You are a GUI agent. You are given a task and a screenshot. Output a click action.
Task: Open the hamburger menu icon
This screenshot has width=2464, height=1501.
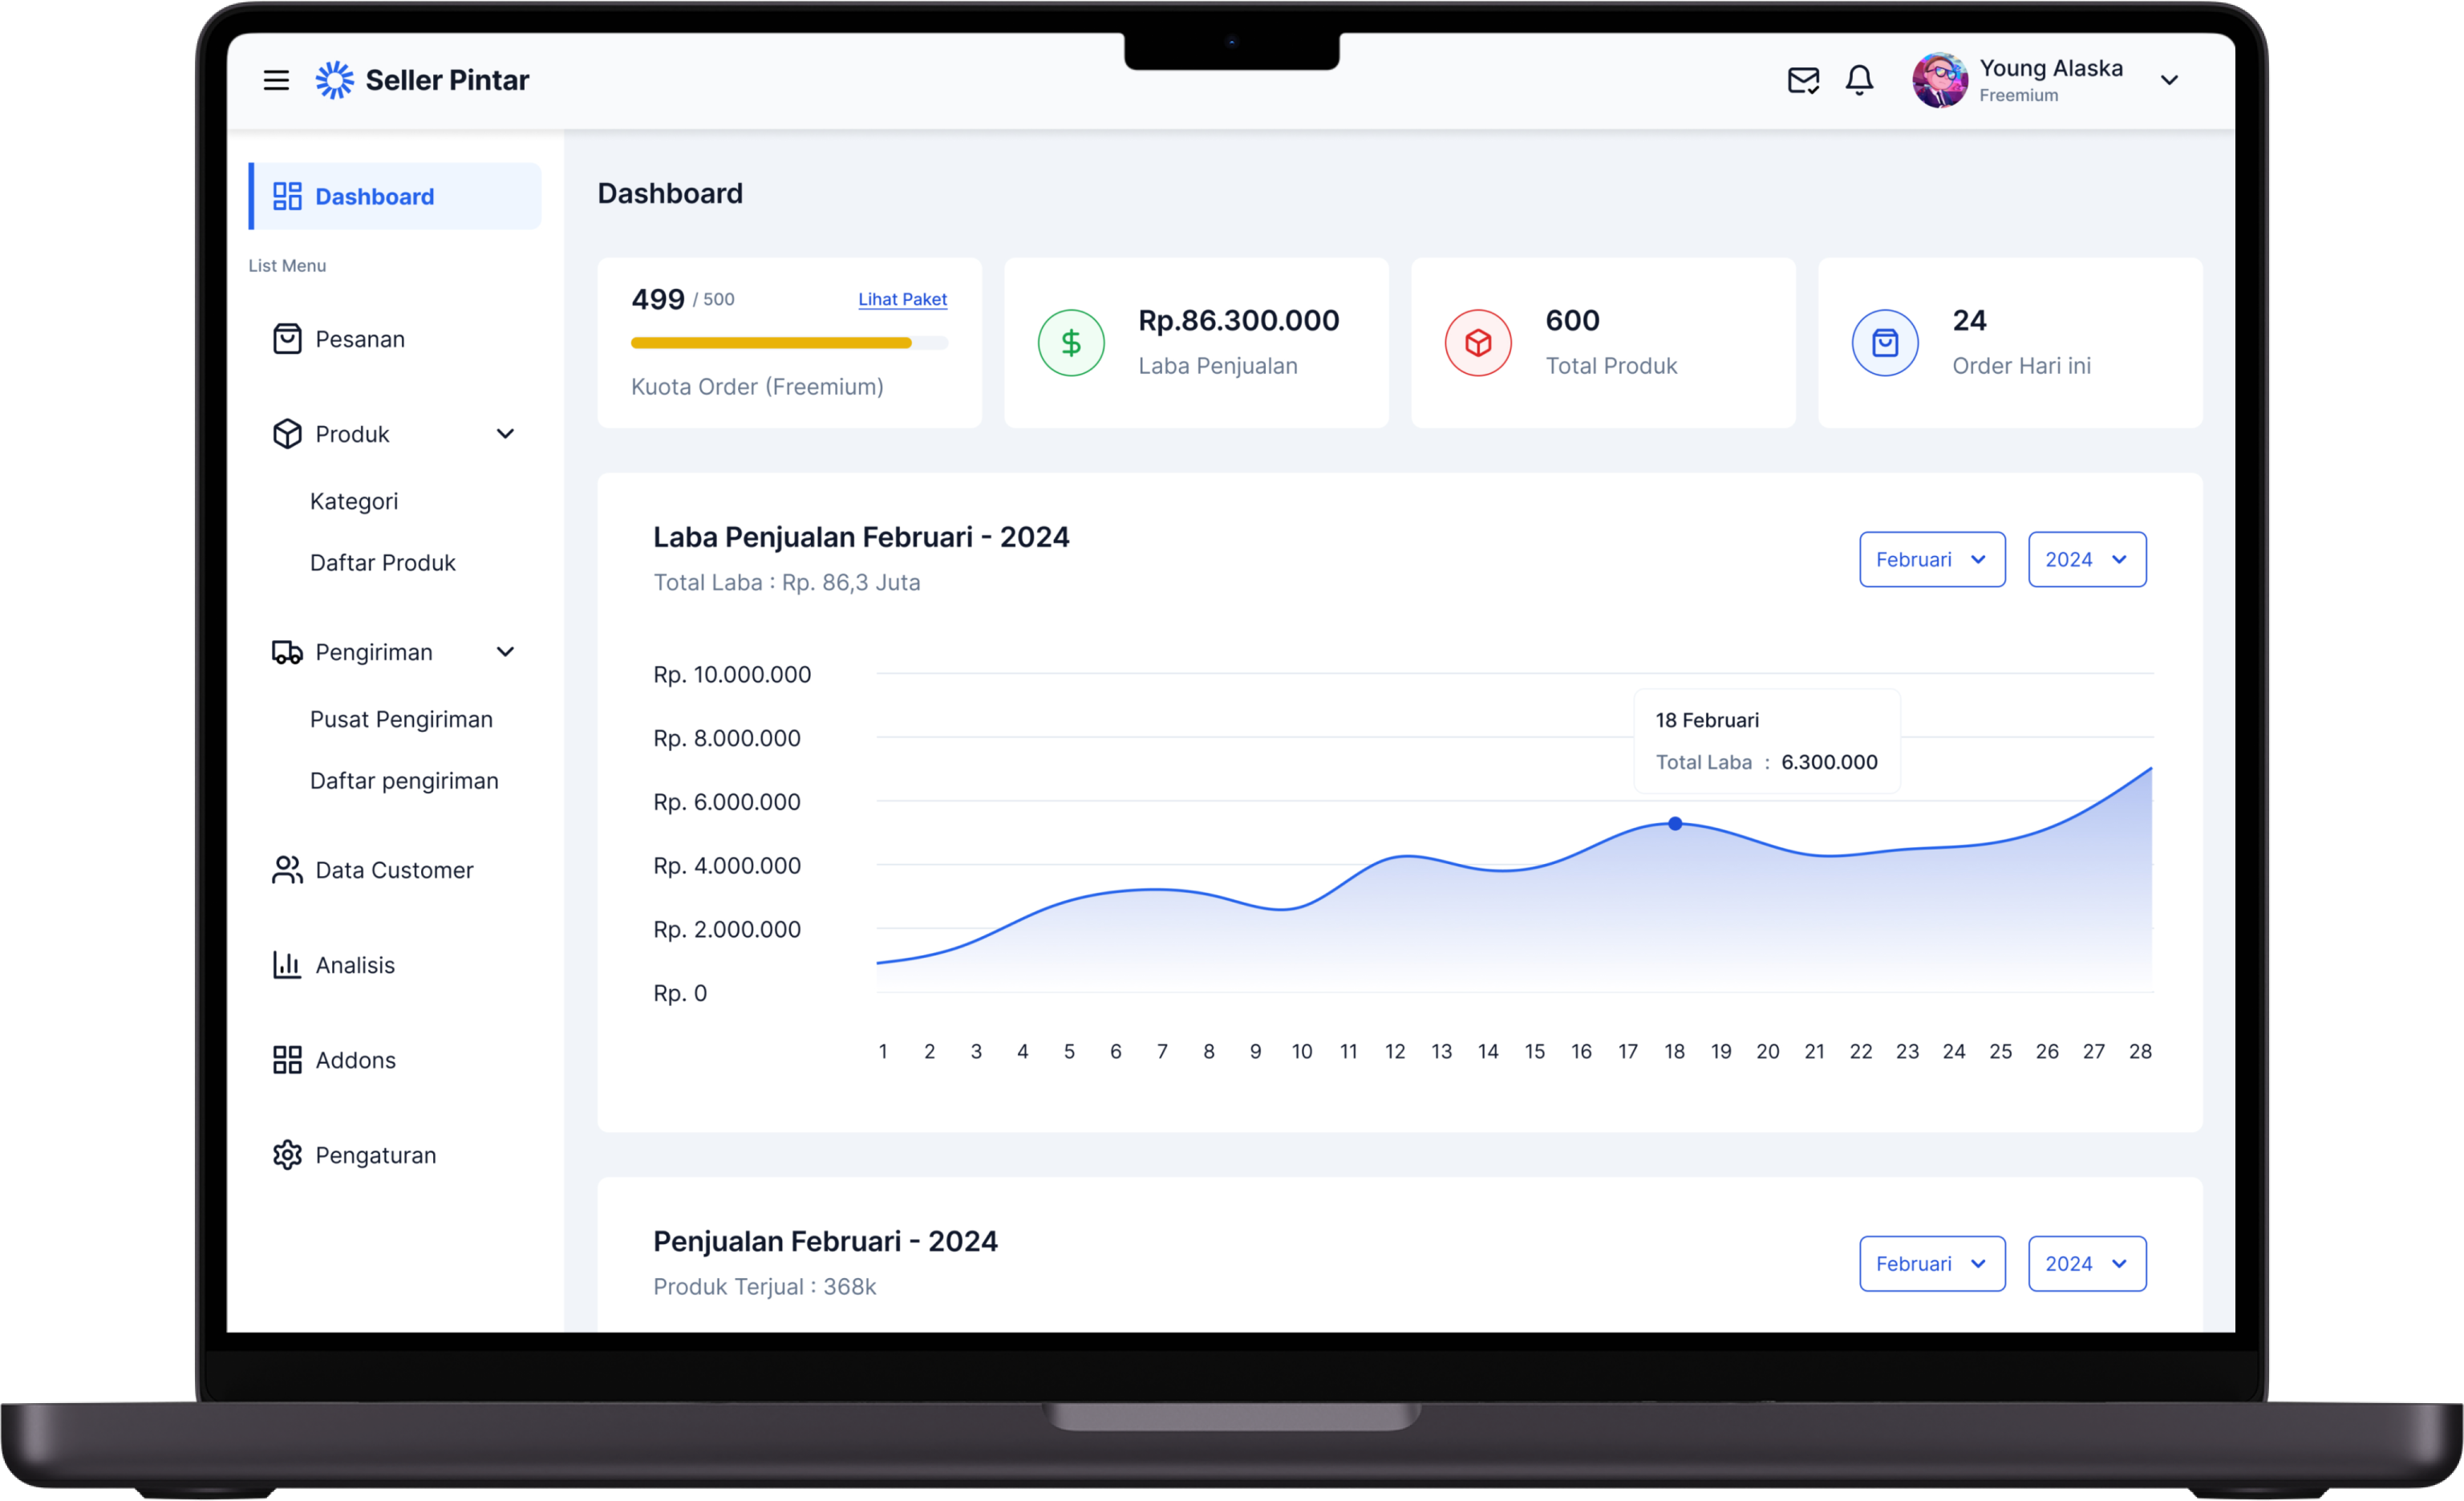(276, 80)
